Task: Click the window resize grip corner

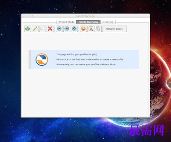Action: click(148, 116)
